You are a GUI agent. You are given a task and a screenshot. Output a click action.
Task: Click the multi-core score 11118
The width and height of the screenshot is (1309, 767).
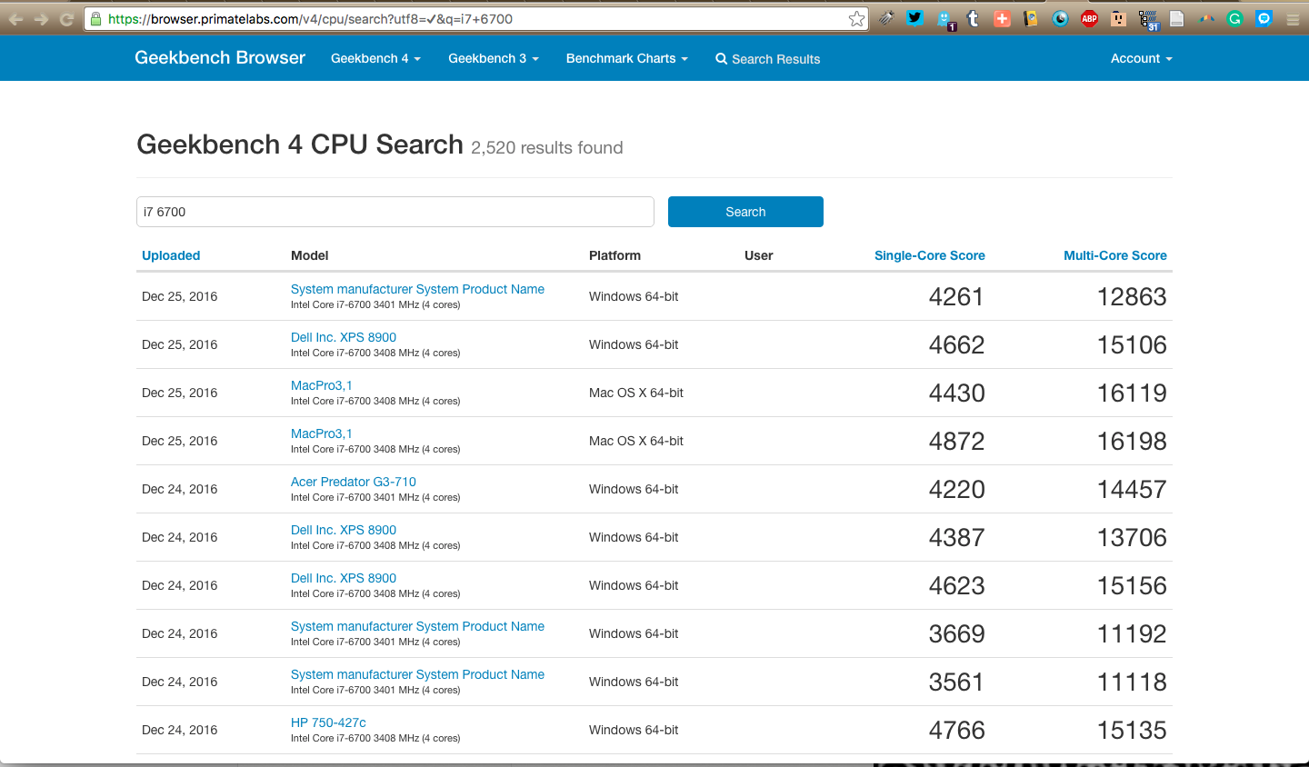[x=1132, y=682]
